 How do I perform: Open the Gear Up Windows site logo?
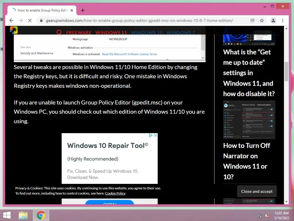pos(14,30)
